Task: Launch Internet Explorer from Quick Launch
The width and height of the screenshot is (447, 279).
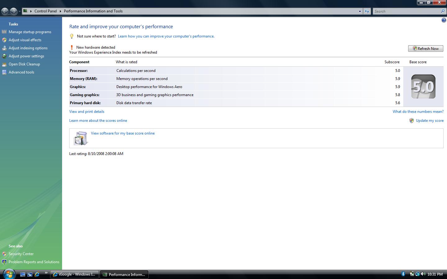Action: 37,274
